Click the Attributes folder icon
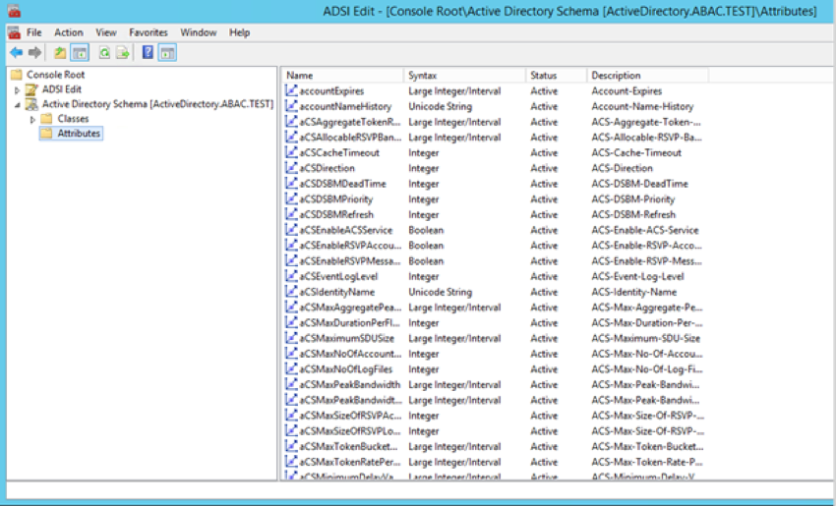Image resolution: width=836 pixels, height=506 pixels. click(47, 134)
